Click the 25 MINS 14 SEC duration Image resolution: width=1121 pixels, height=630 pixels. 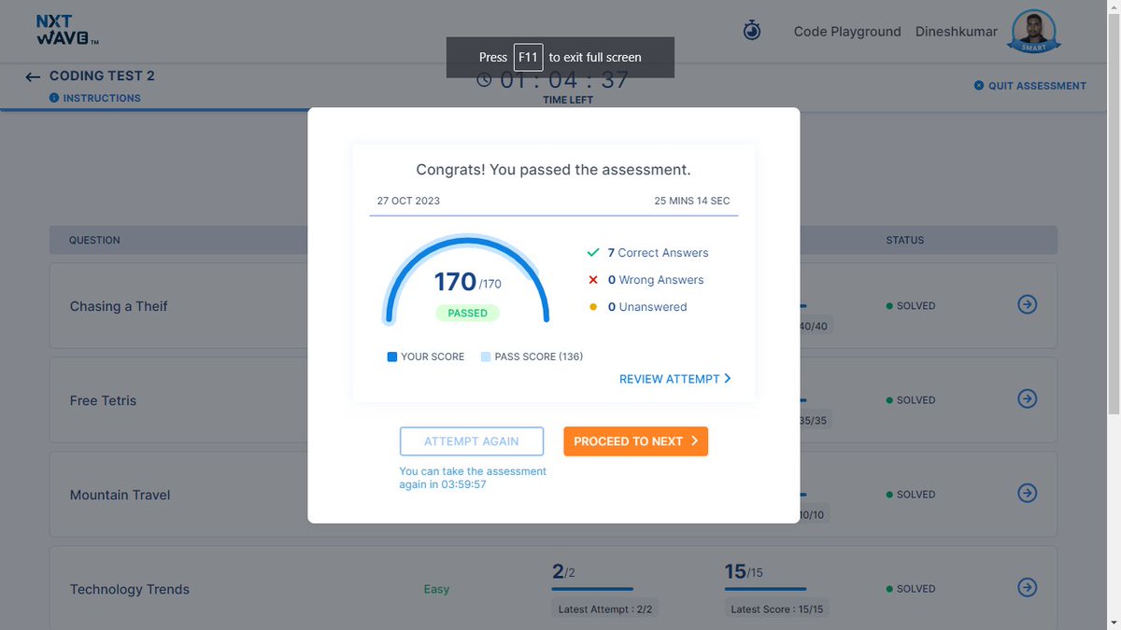pyautogui.click(x=692, y=201)
